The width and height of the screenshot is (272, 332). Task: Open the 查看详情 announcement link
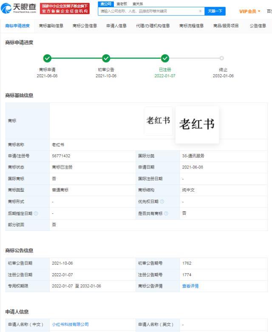[190, 286]
